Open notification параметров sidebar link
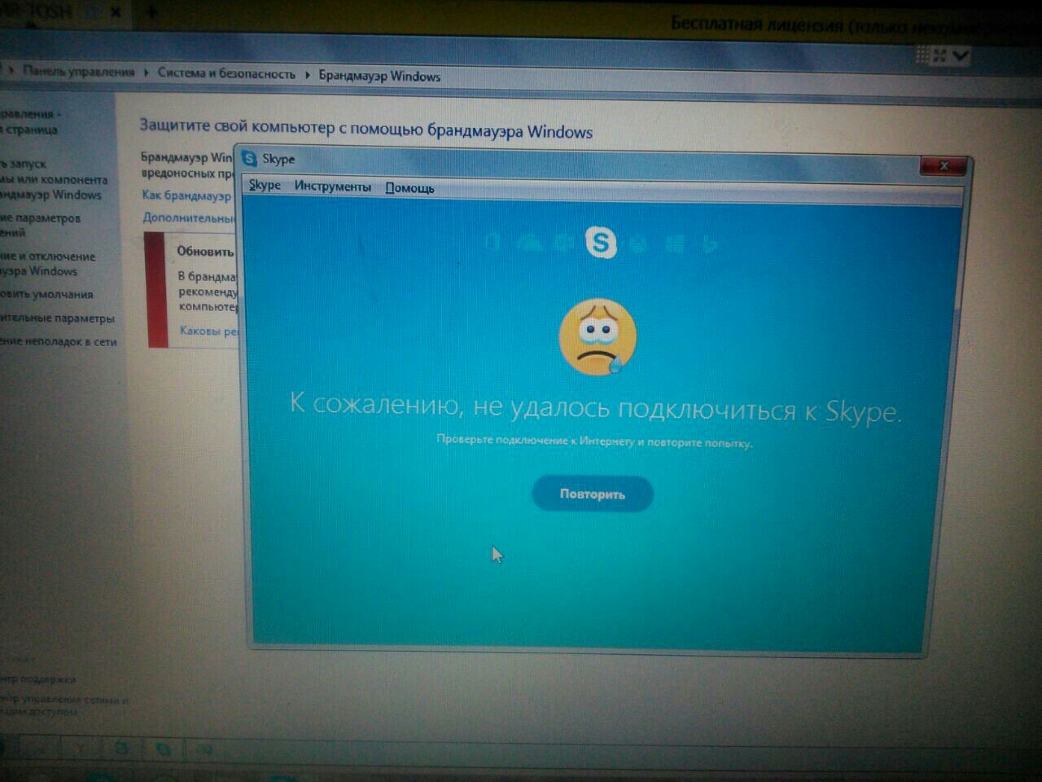The width and height of the screenshot is (1042, 782). pyautogui.click(x=41, y=225)
